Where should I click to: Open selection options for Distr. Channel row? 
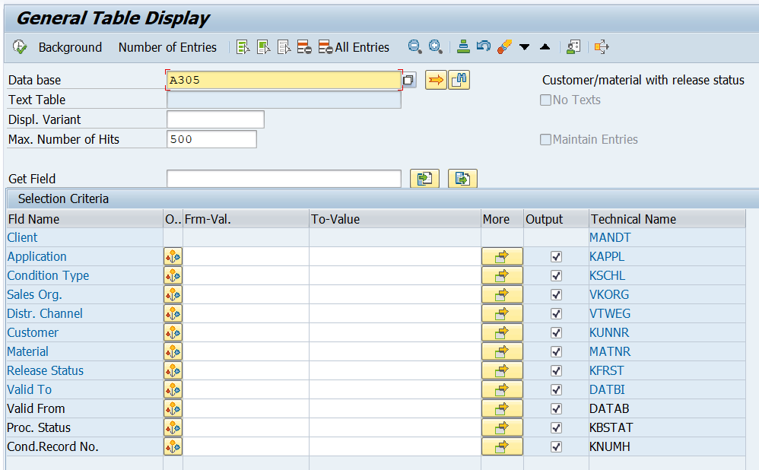click(173, 313)
